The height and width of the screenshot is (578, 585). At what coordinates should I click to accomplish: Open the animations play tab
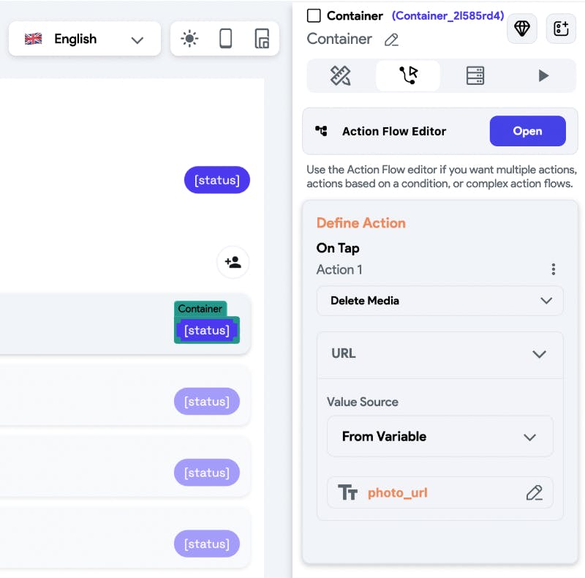(x=543, y=75)
